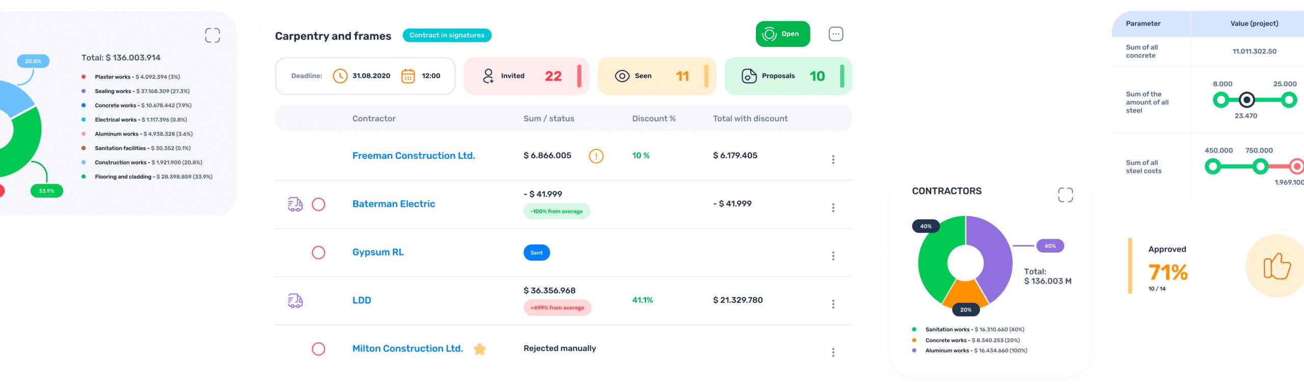Open the Proposals counter tab
This screenshot has height=387, width=1304.
tap(787, 76)
